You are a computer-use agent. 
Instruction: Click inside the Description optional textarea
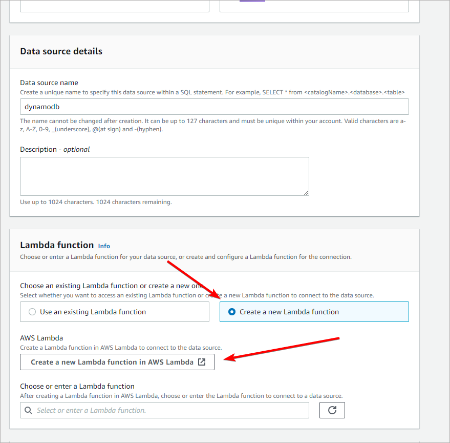coord(164,176)
